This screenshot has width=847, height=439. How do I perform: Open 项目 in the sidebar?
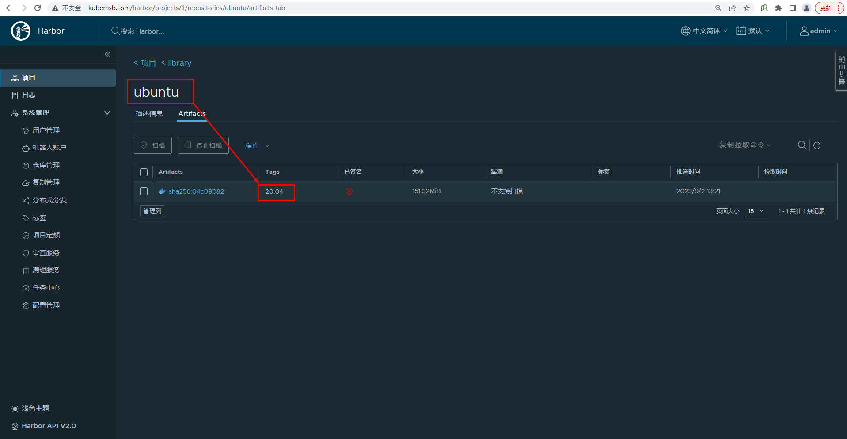click(58, 78)
